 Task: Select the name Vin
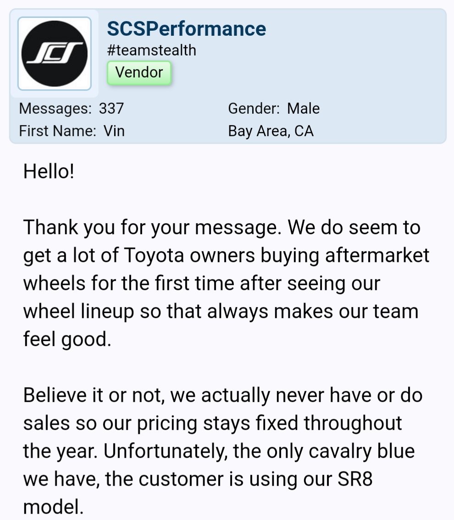click(x=114, y=131)
